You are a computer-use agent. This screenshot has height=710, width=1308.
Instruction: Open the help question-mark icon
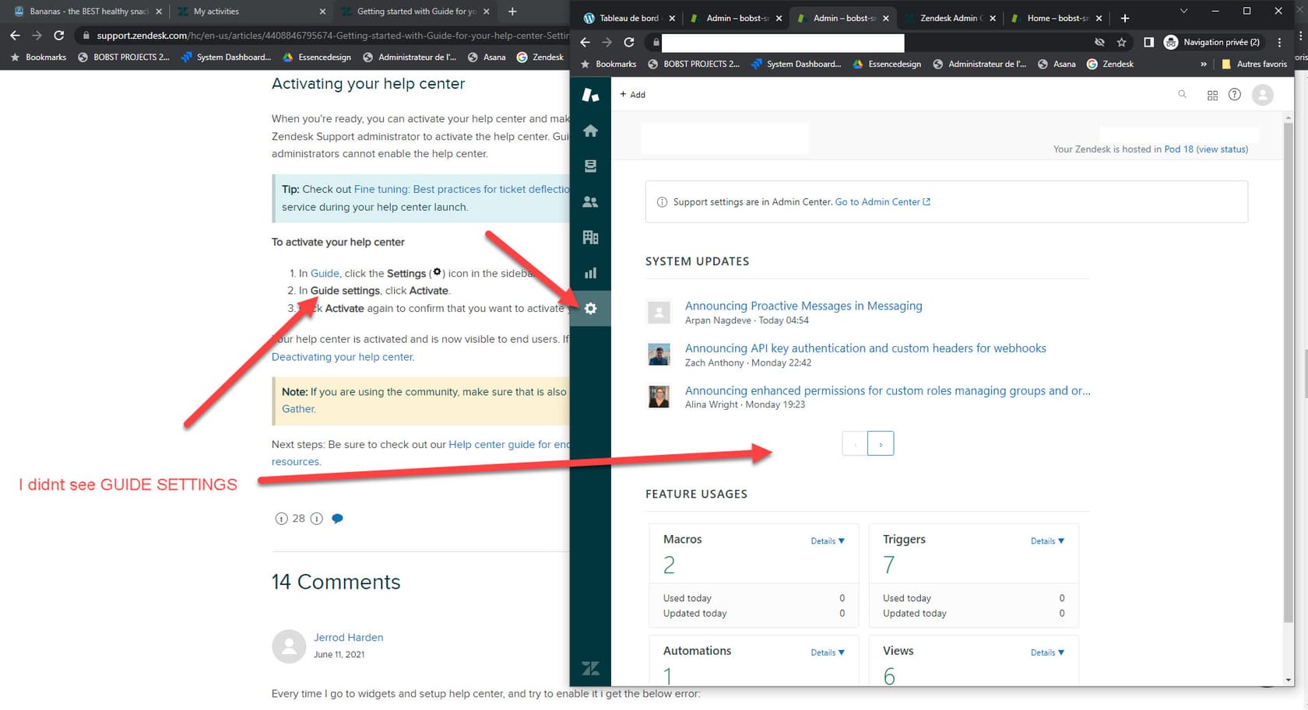[x=1234, y=94]
